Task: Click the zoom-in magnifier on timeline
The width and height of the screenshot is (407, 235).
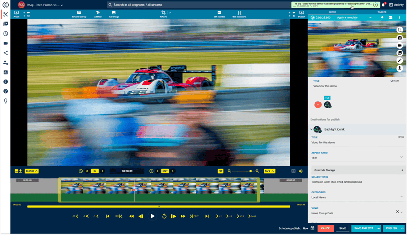Action: [x=257, y=171]
